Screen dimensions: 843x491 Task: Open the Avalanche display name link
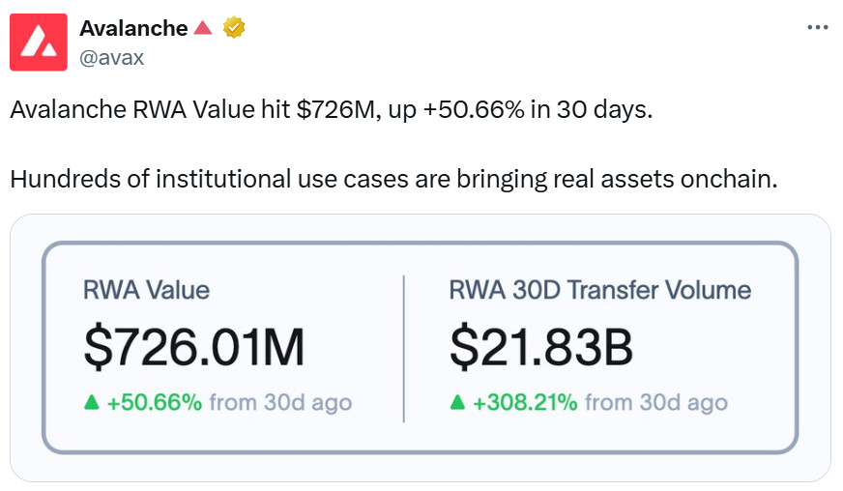(133, 28)
